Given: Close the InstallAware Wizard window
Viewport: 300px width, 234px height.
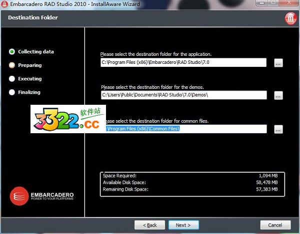Looking at the screenshot, I should click(289, 3).
